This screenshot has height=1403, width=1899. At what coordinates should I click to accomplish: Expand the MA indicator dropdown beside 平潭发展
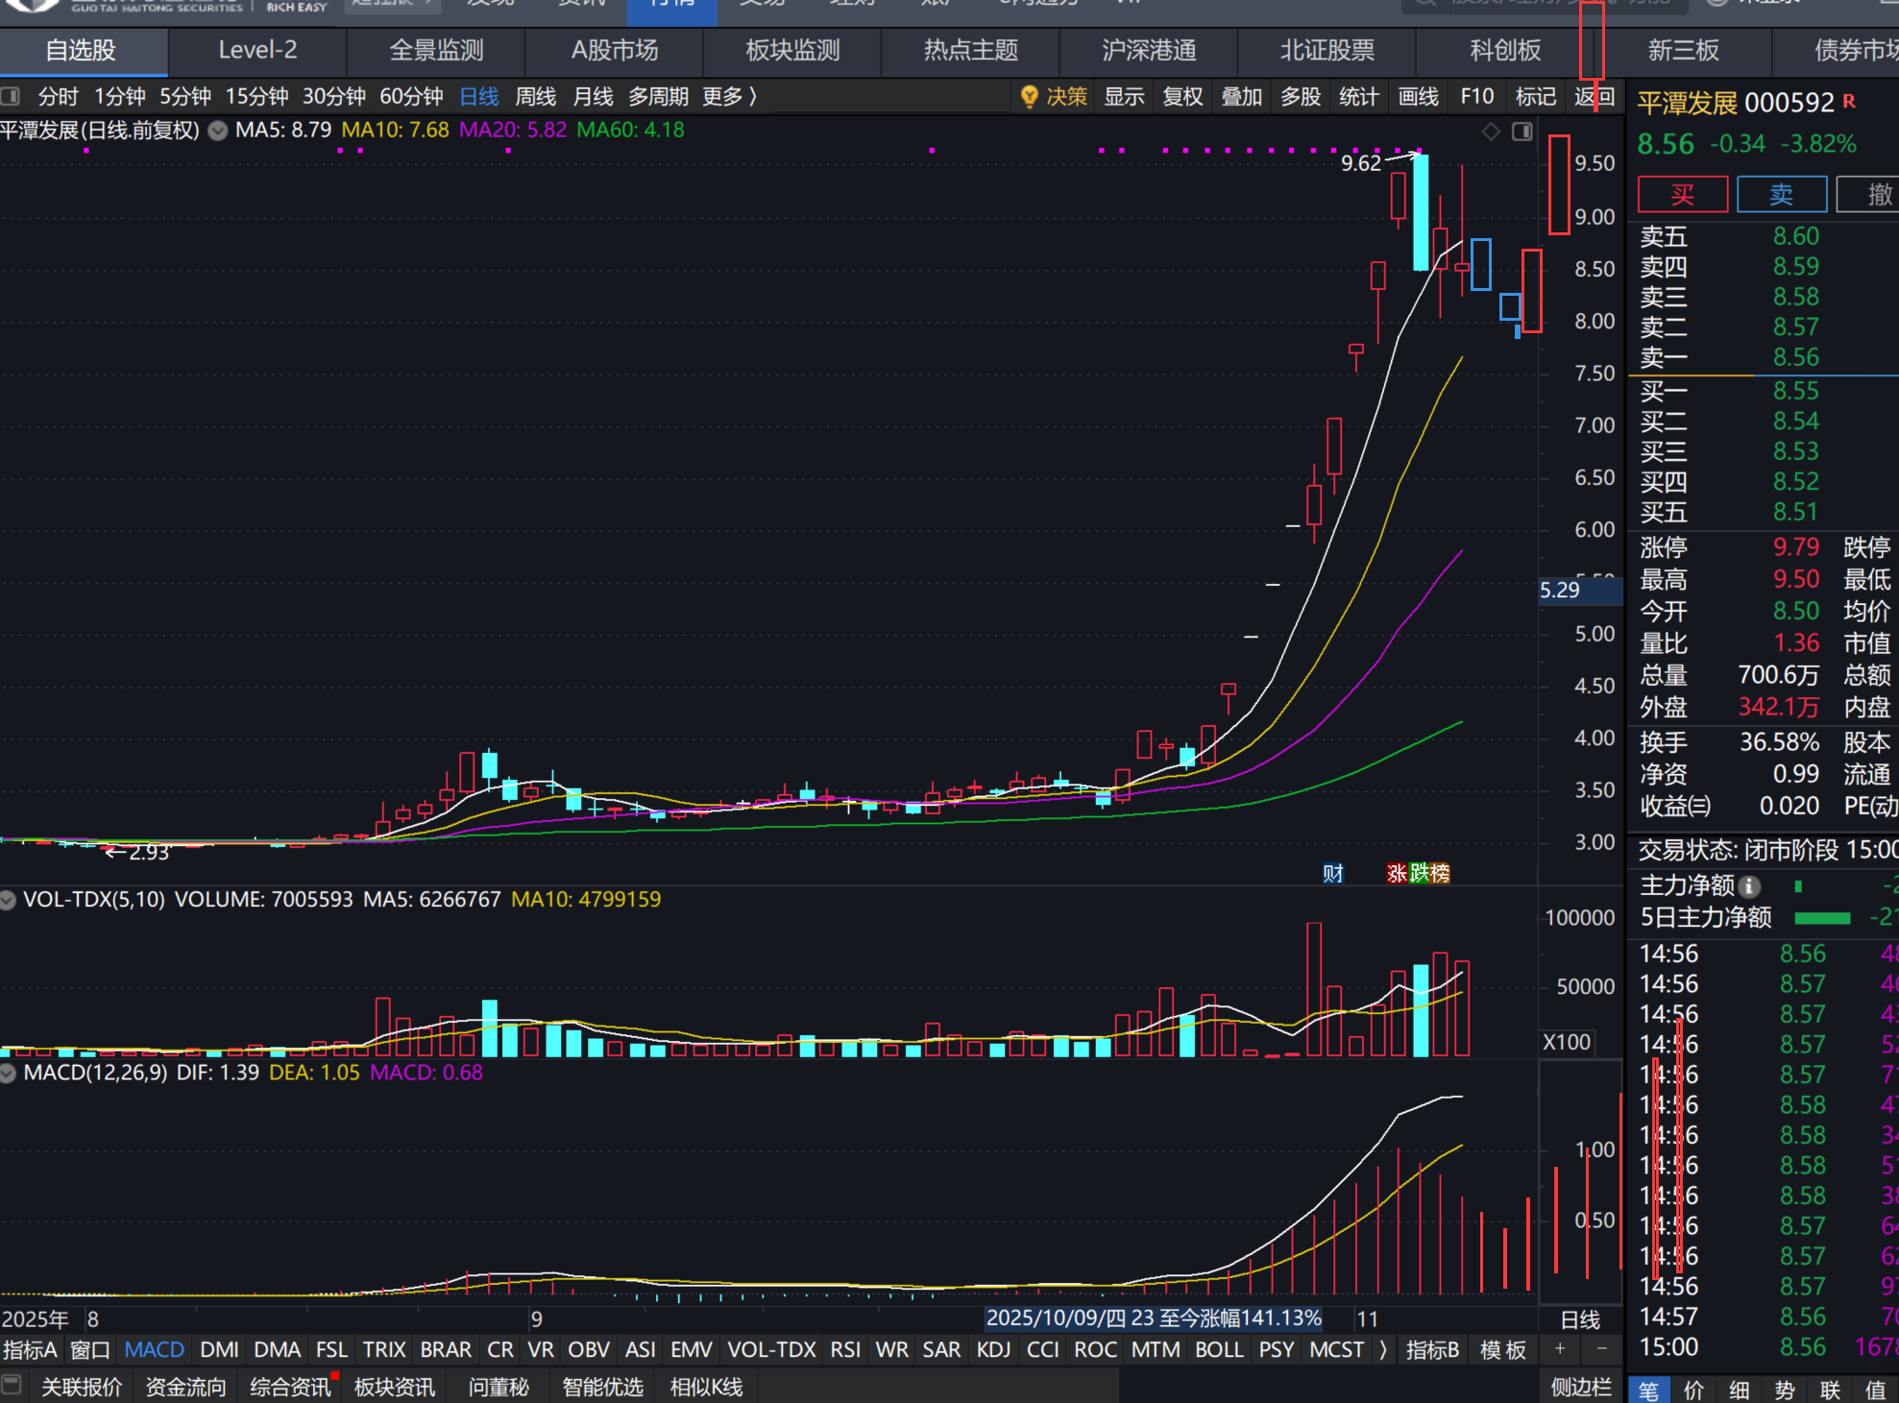click(x=218, y=131)
